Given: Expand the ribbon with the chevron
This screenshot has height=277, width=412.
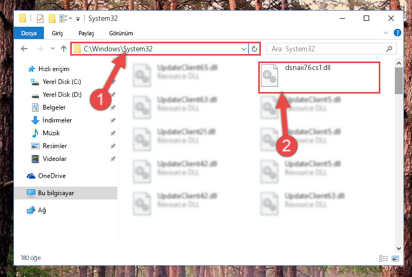Looking at the screenshot, I should tap(385, 33).
